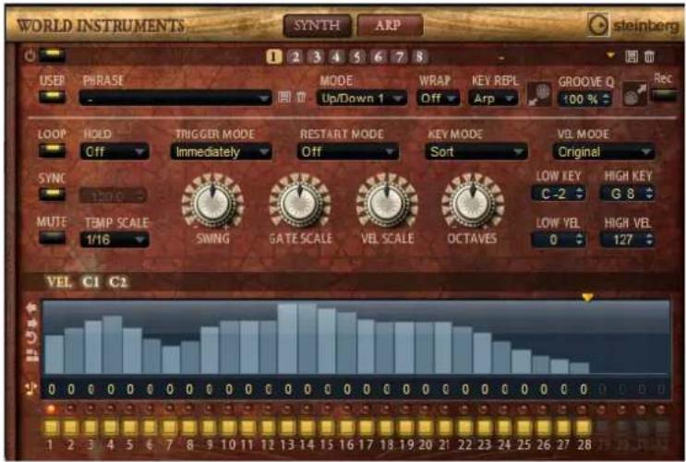Toggle the Rec button
Screen dimensions: 686x462
[x=663, y=96]
